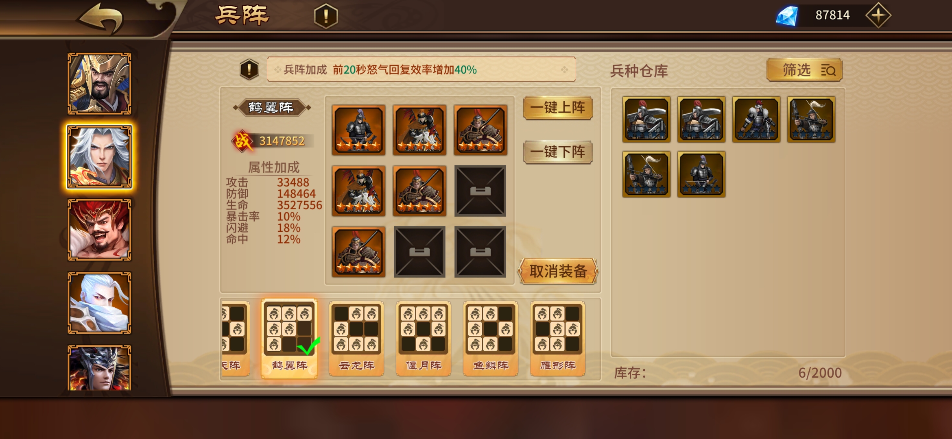Select the 云龙阵 formation
Screen dimensions: 952x439
(356, 339)
